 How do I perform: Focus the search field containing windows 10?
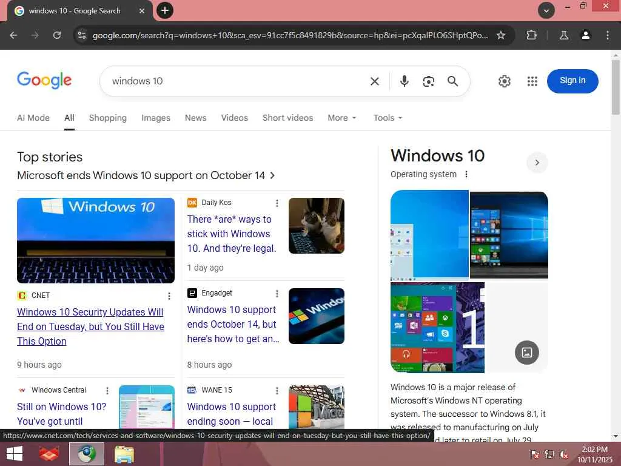(x=238, y=81)
